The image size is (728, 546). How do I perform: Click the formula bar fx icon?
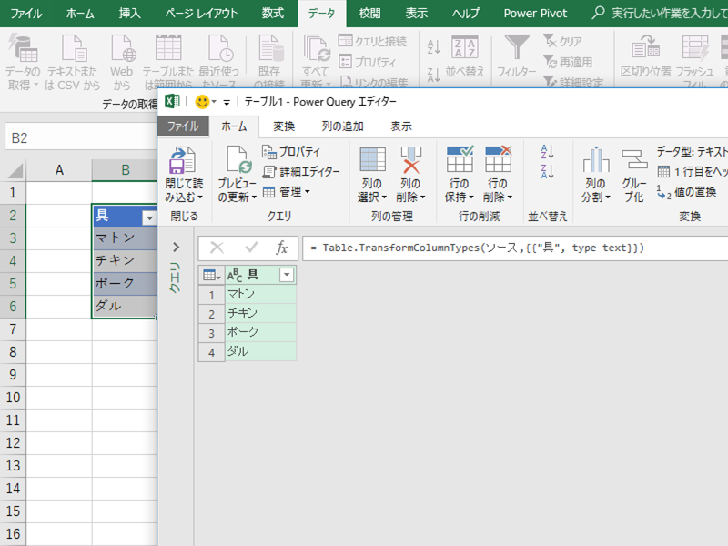click(281, 248)
